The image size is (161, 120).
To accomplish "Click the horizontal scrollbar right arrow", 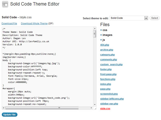I will point(91,108).
